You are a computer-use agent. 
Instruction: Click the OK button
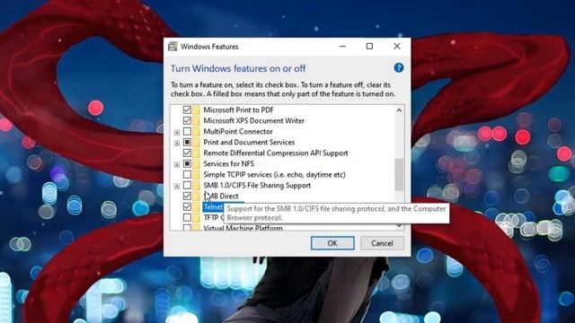pos(332,243)
